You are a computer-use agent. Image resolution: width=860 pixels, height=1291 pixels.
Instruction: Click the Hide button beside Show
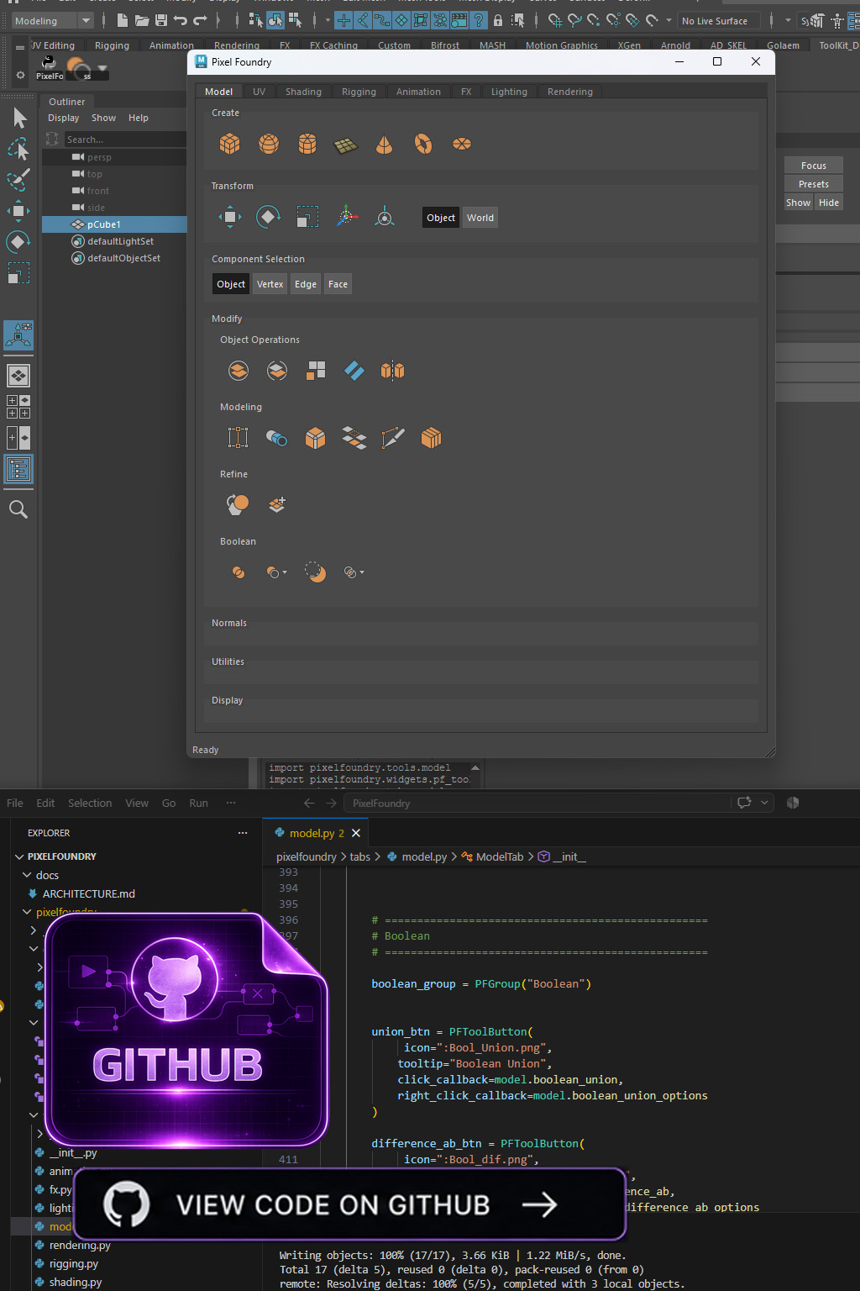(829, 203)
